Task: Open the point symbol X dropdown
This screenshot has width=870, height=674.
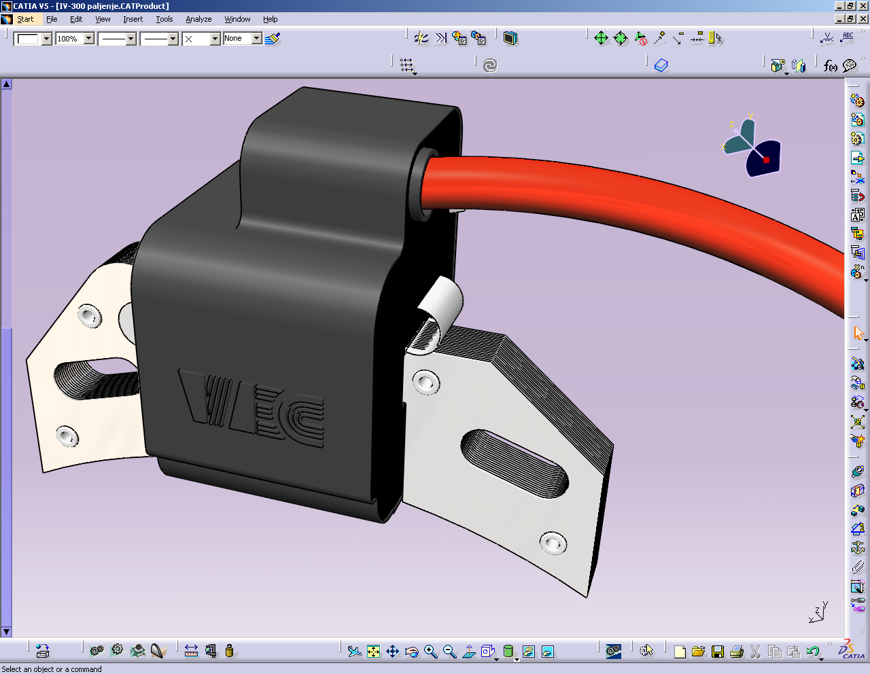Action: [x=215, y=39]
